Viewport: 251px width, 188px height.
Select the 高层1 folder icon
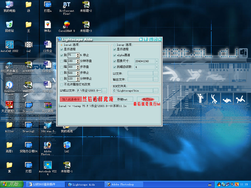coord(9,147)
